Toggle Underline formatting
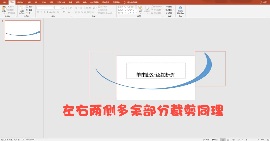 [x=44, y=12]
